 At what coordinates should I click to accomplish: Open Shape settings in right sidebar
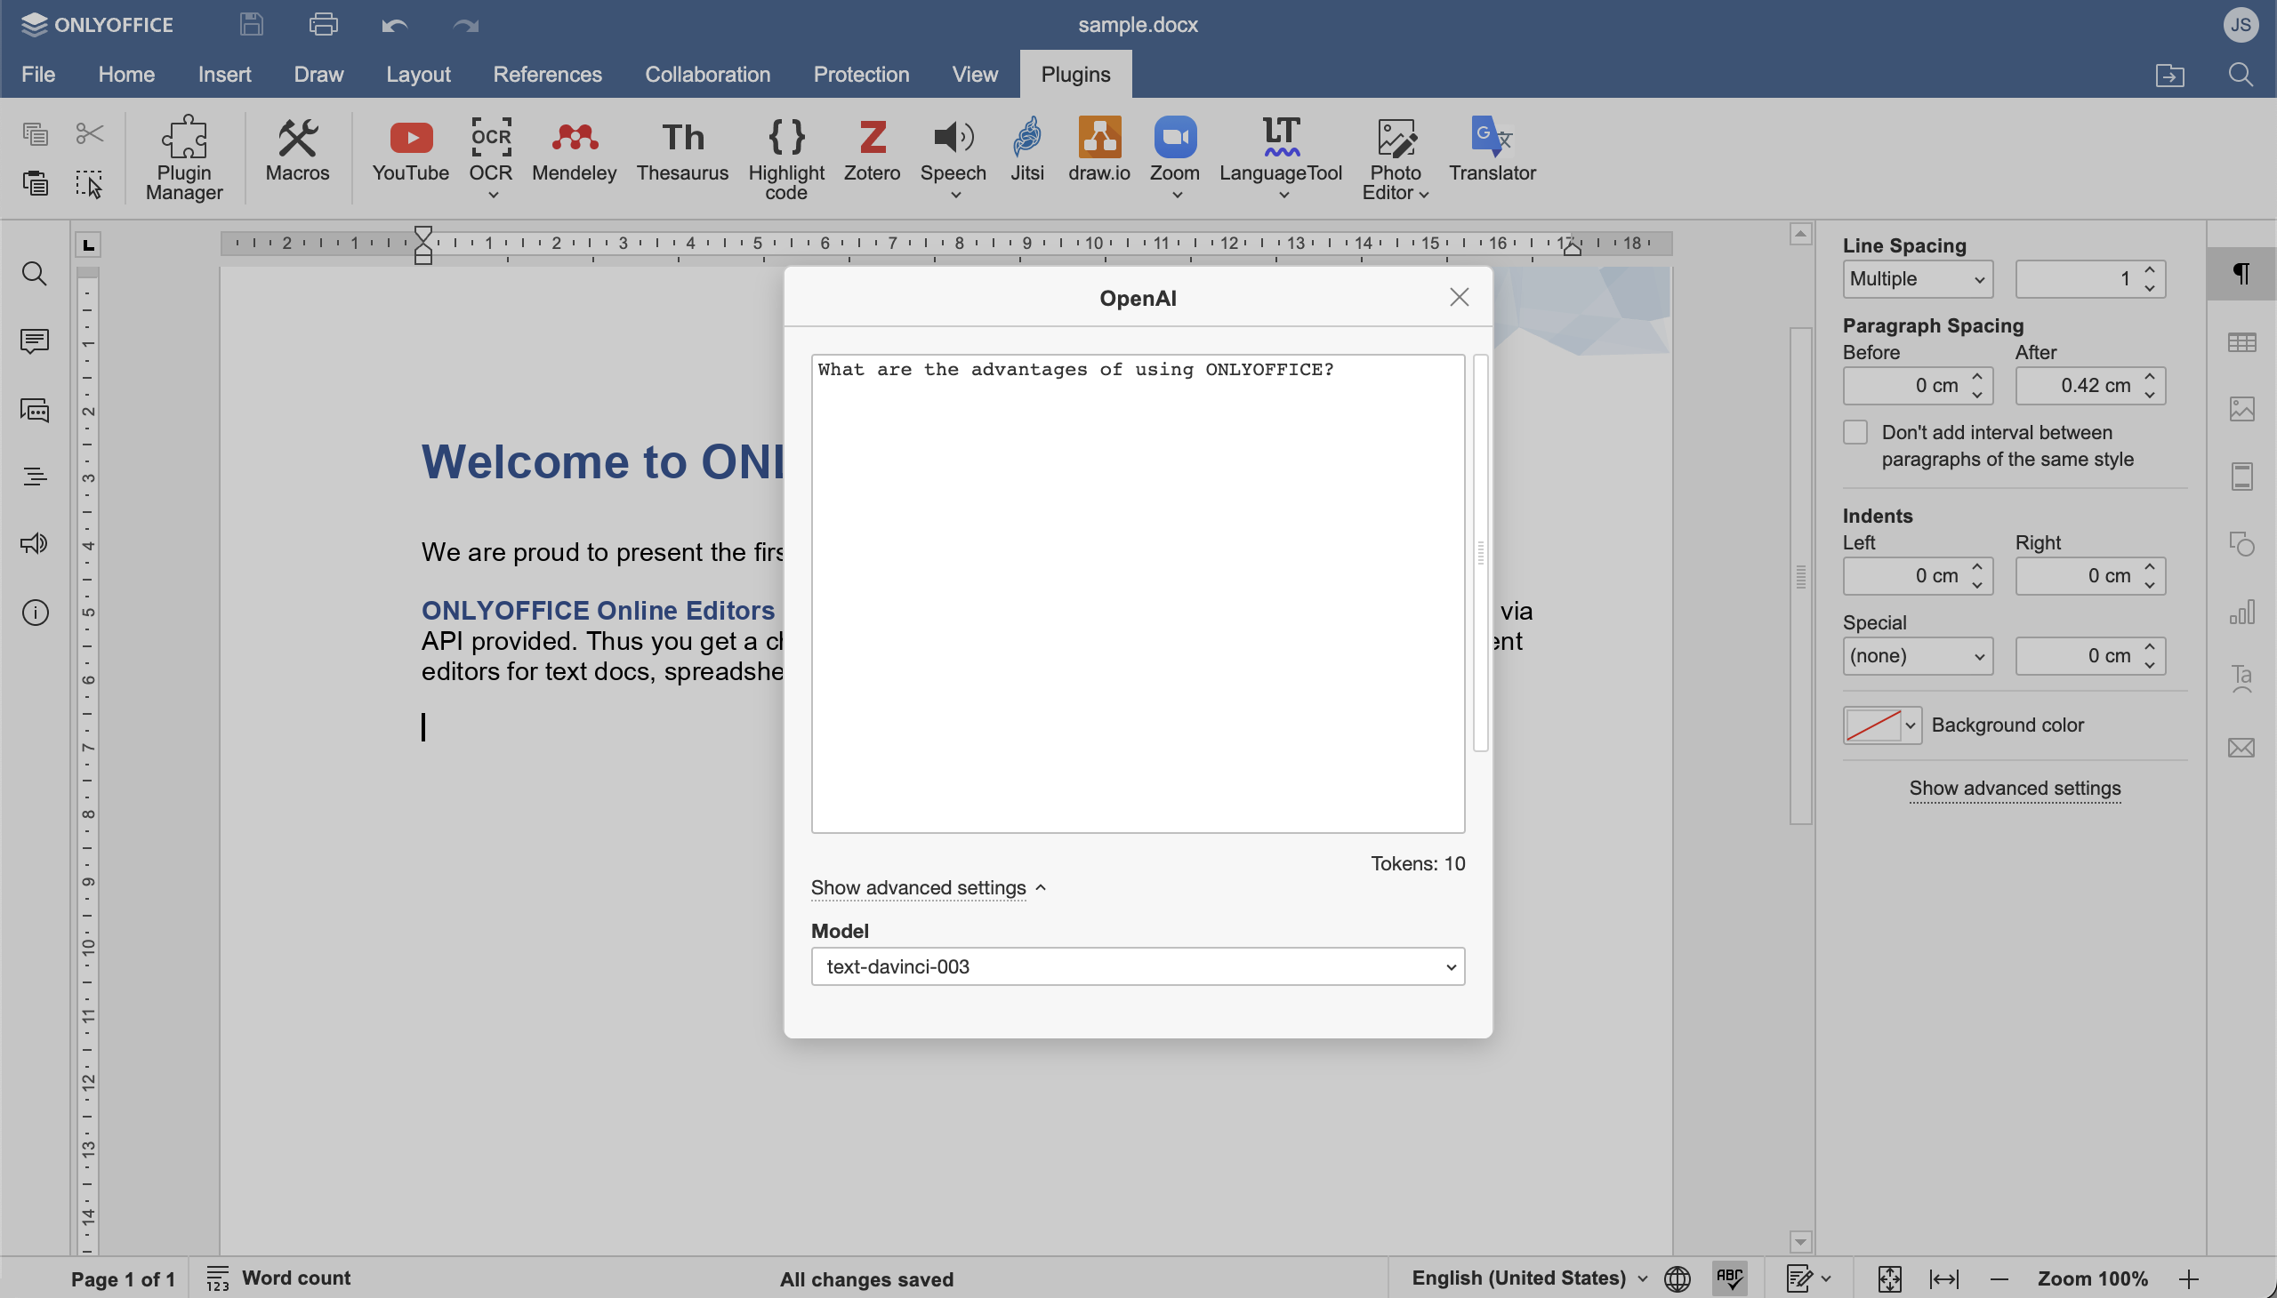pos(2241,545)
